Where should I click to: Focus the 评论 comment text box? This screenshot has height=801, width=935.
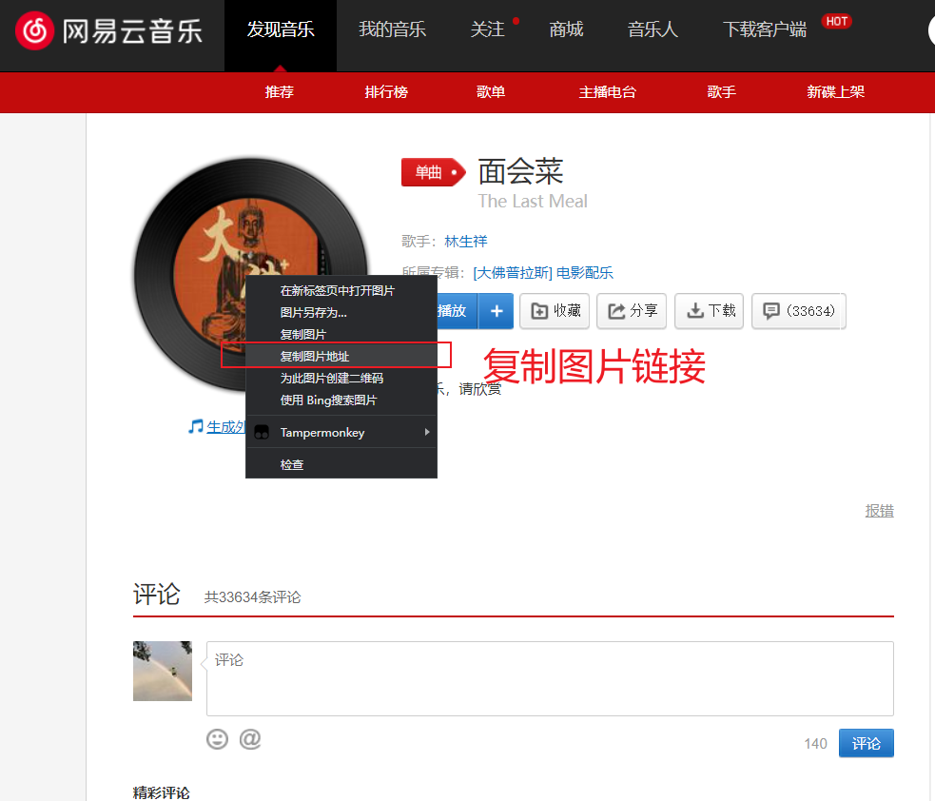550,678
